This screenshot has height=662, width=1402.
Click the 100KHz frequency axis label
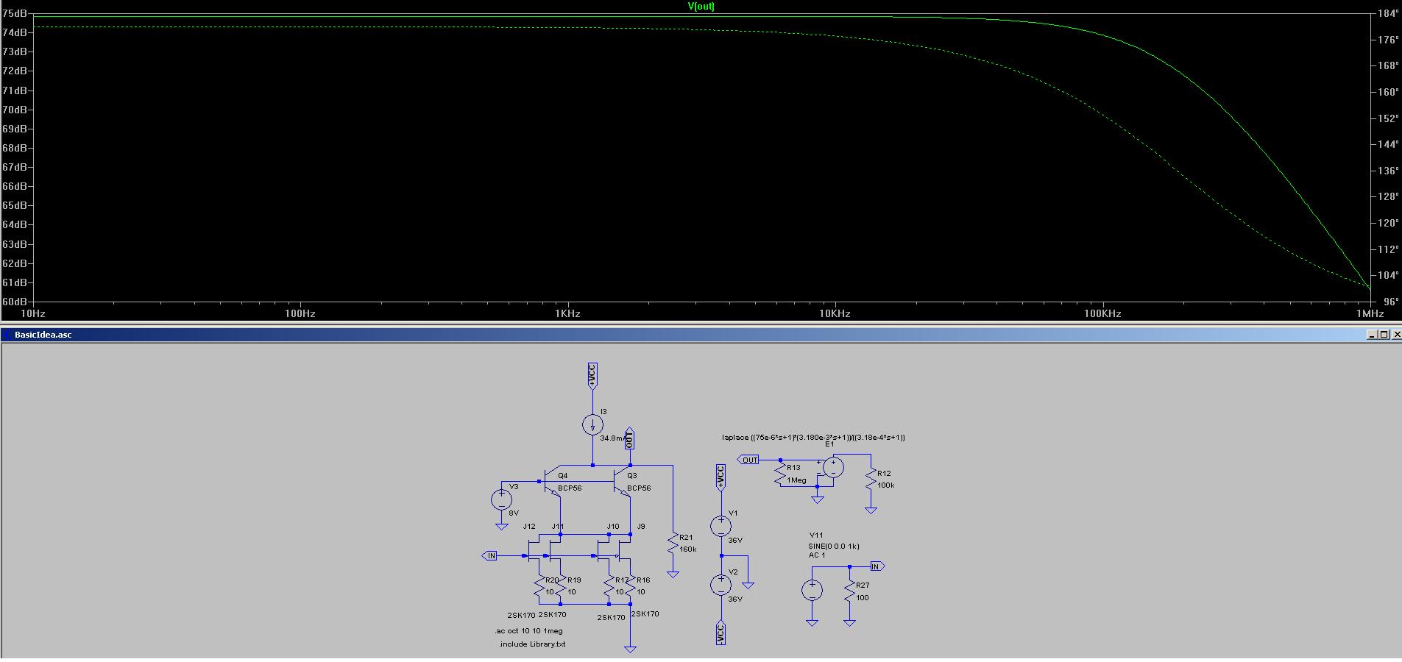[1102, 313]
